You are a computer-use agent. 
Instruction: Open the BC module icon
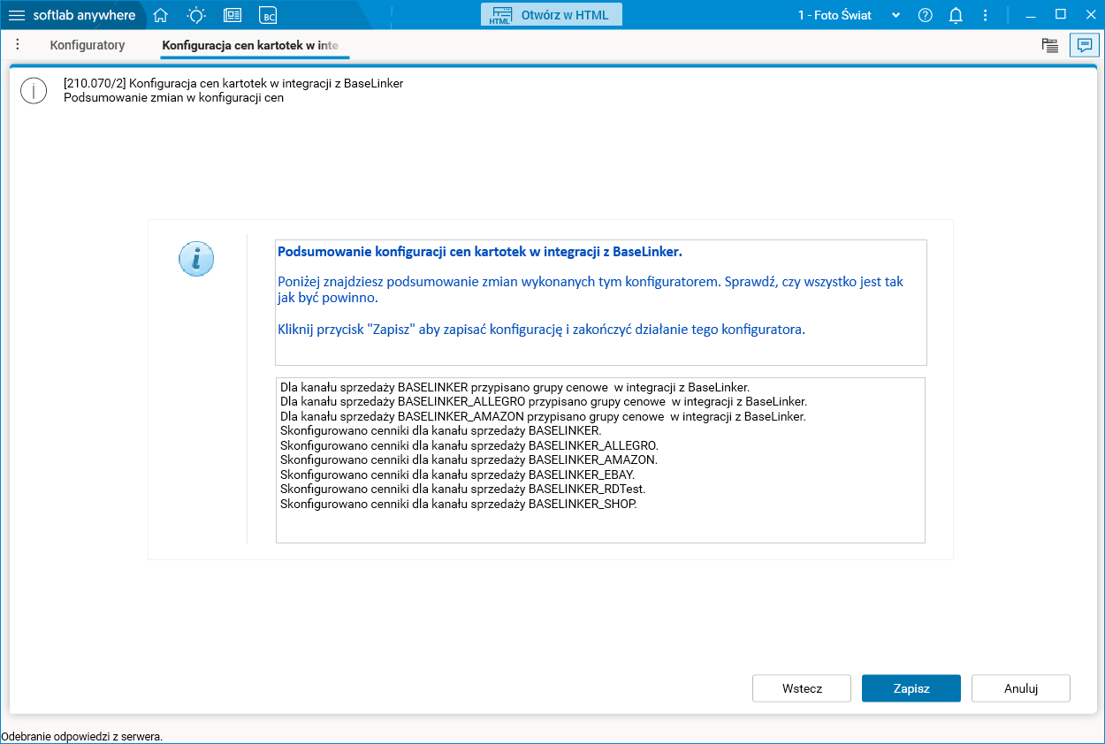coord(268,15)
